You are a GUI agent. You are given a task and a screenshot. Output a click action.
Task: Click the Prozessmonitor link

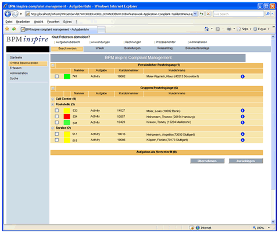(166, 42)
